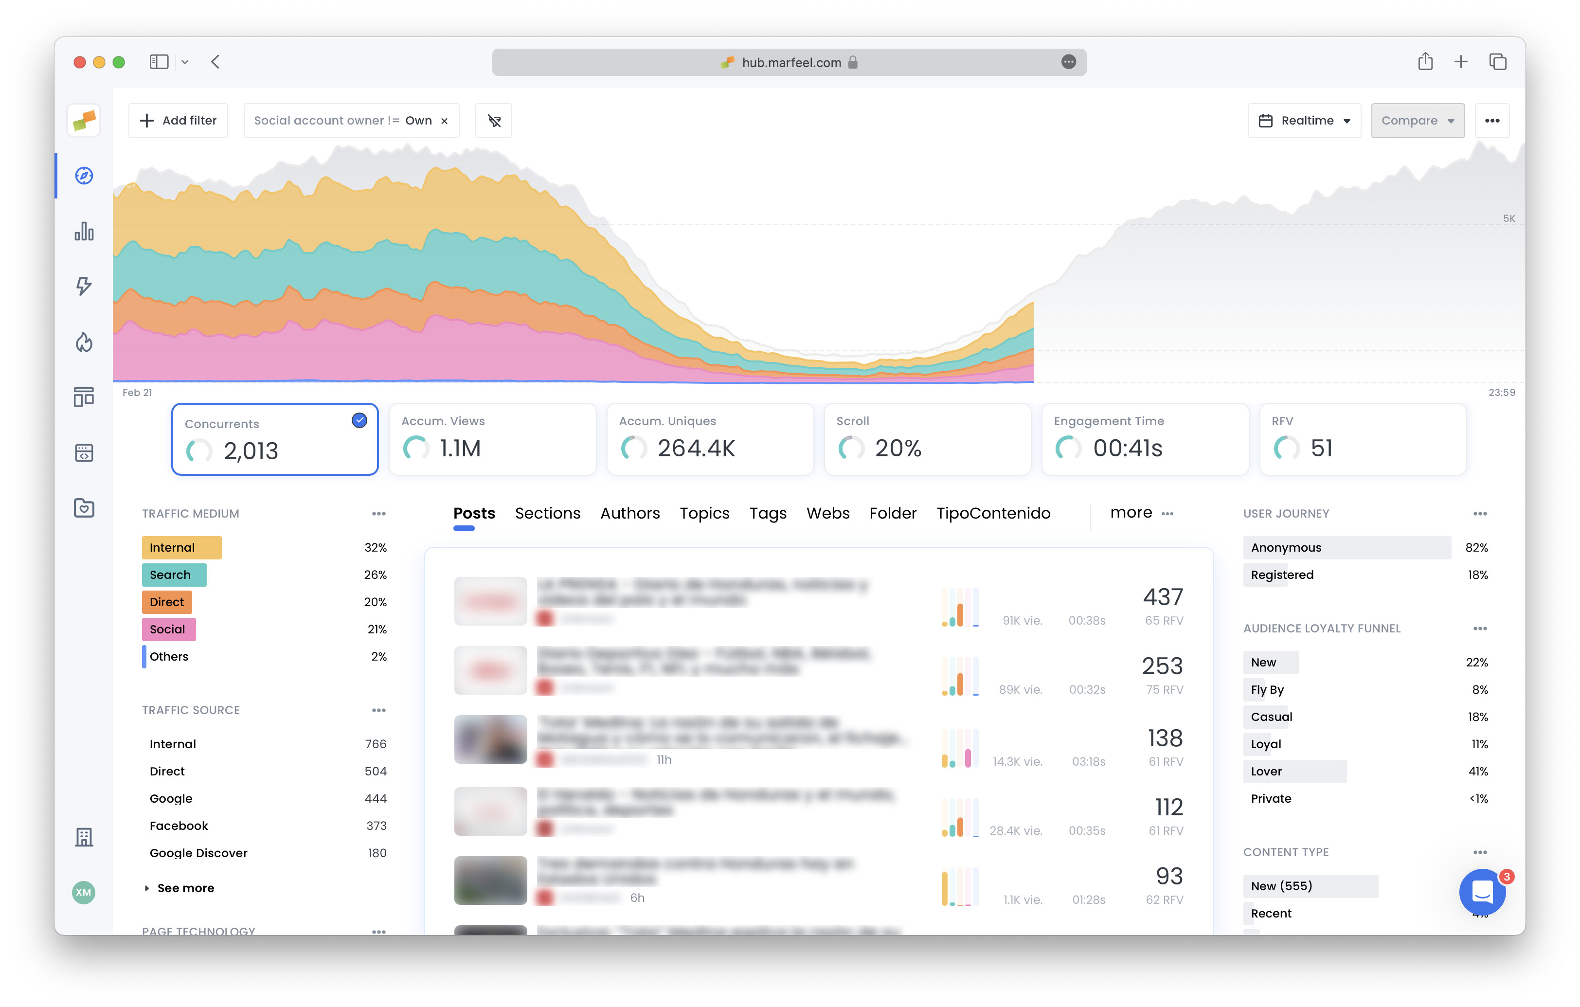Select the dashboard layout sidebar icon

(83, 397)
